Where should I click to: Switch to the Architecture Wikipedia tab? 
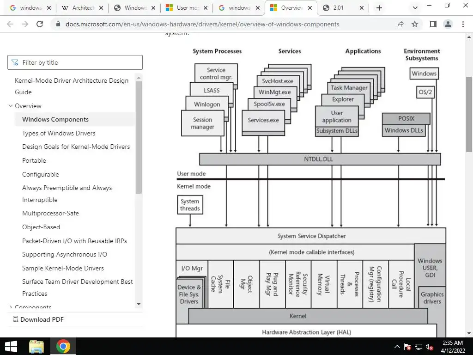click(x=79, y=8)
